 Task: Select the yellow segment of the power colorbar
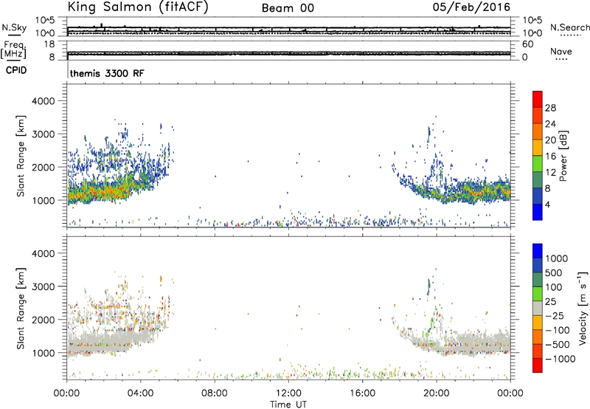point(538,148)
